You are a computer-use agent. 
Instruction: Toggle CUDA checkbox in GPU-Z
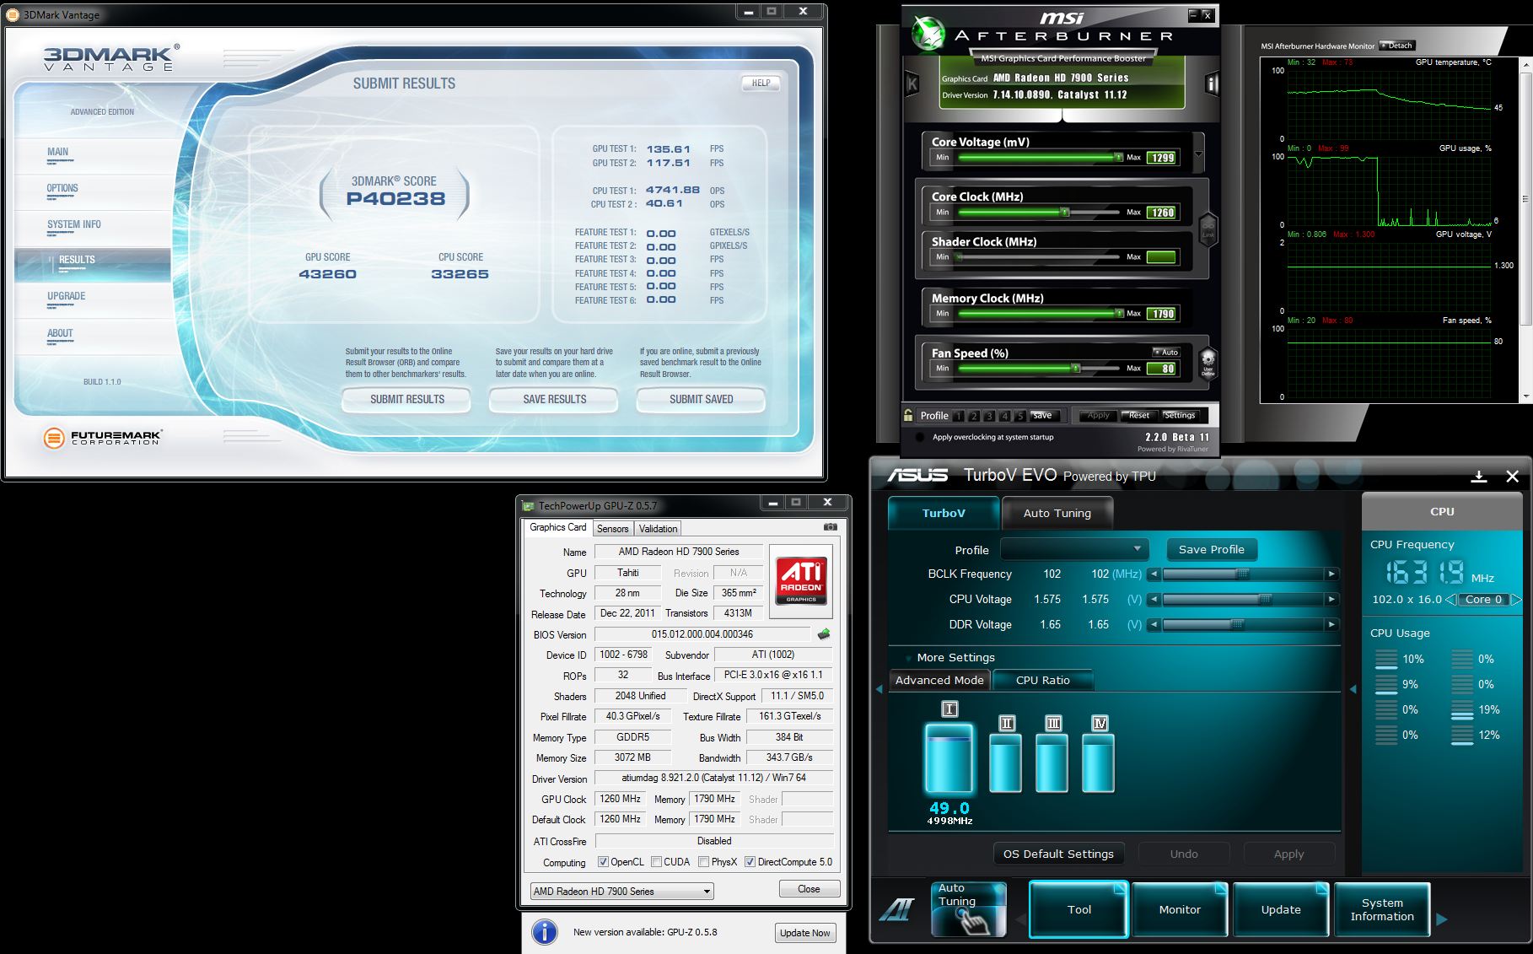coord(656,862)
